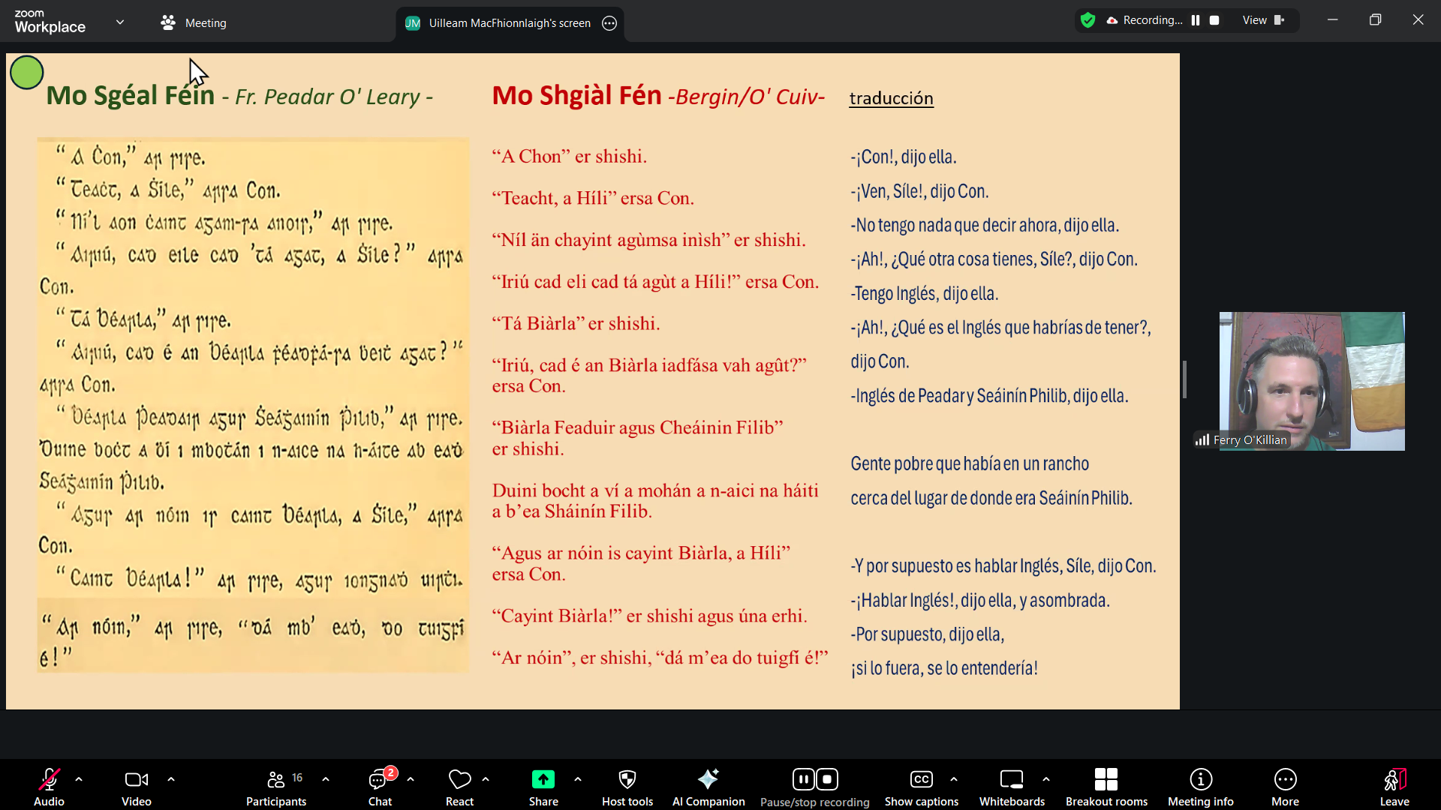Viewport: 1441px width, 810px height.
Task: Toggle Show captions CC button
Action: click(921, 781)
